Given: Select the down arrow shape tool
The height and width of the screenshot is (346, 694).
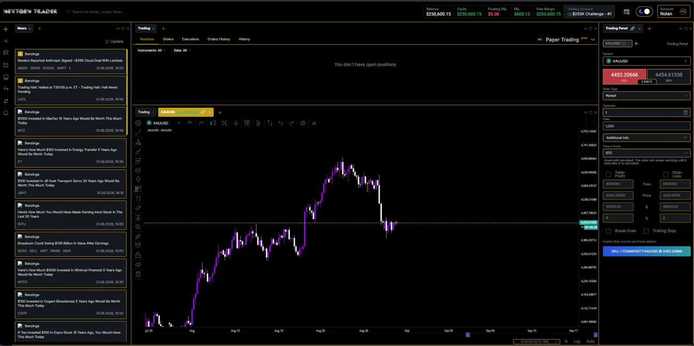Looking at the screenshot, I should [x=138, y=179].
